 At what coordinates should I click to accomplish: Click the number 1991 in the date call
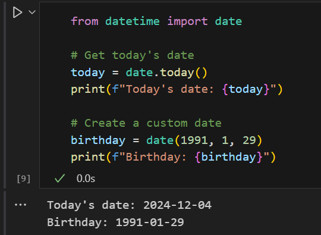pyautogui.click(x=194, y=140)
